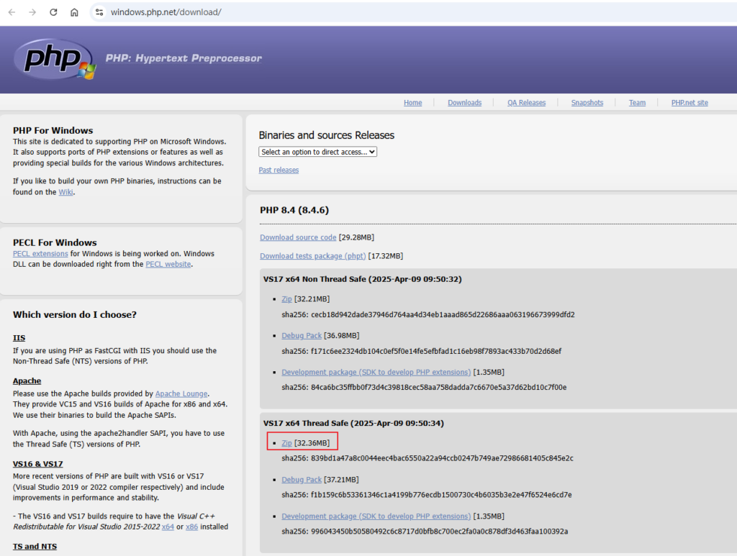737x556 pixels.
Task: Click 'Which version do I choose?' heading
Action: tap(75, 314)
